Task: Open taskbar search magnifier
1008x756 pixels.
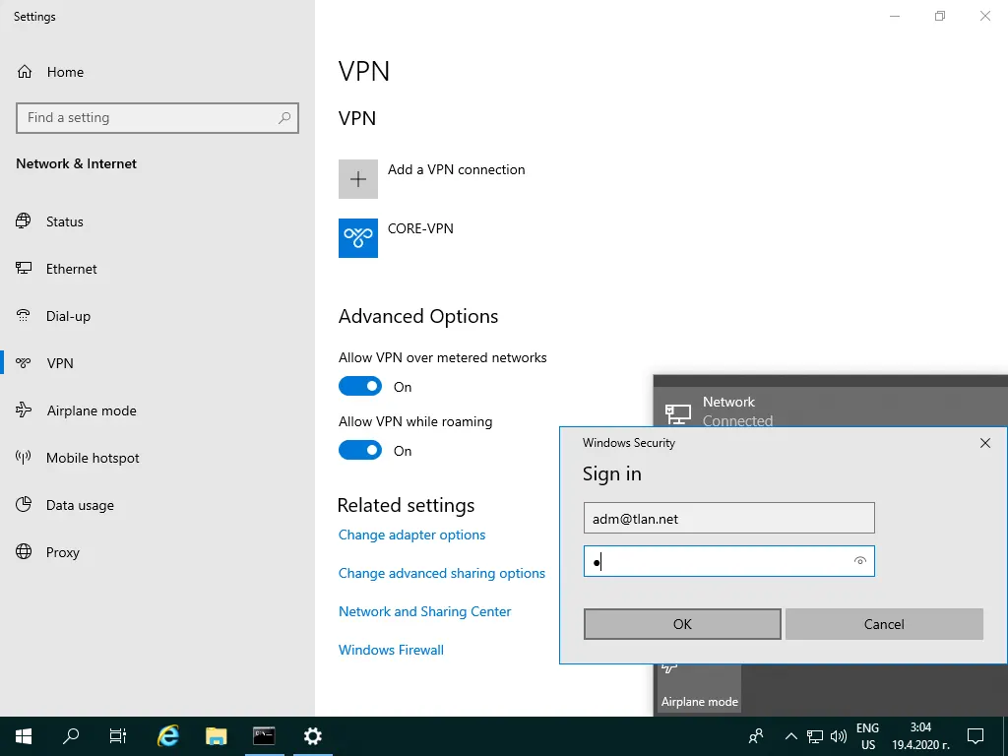Action: click(x=71, y=736)
